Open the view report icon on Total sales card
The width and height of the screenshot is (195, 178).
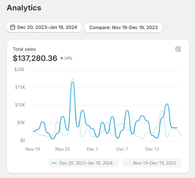(178, 49)
